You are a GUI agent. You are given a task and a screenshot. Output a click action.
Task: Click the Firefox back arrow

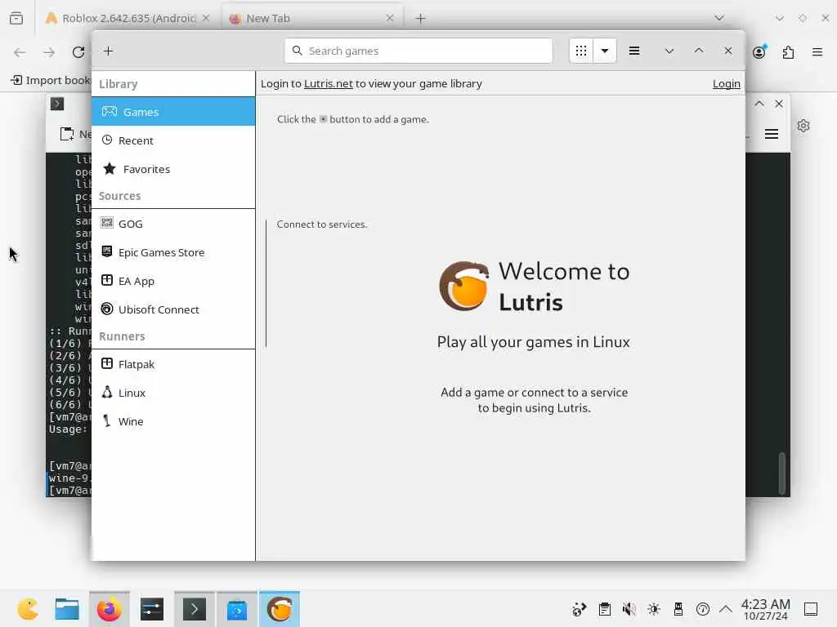pos(20,52)
